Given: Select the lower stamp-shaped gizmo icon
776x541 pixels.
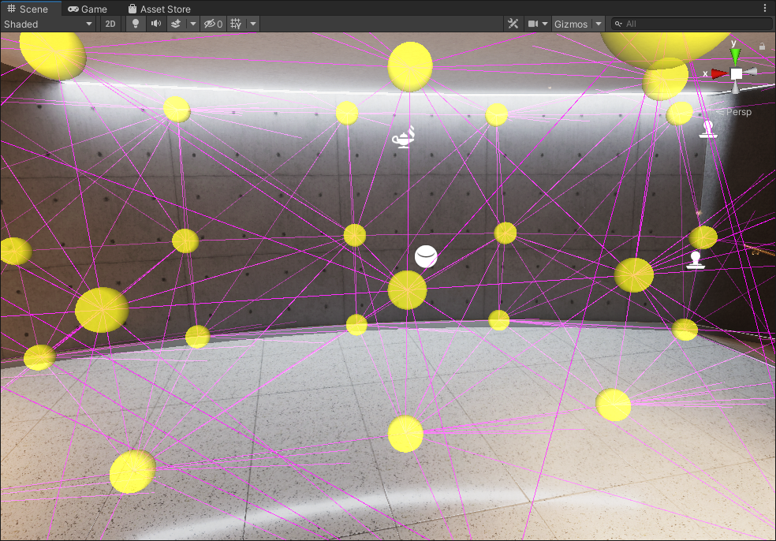Looking at the screenshot, I should [696, 260].
